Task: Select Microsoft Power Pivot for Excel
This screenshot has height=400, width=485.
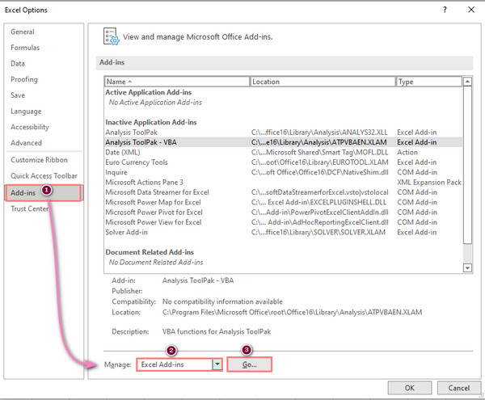Action: (x=284, y=213)
